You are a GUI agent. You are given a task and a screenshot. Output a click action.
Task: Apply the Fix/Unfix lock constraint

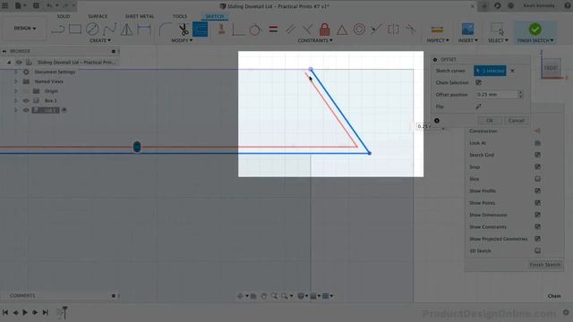point(324,30)
